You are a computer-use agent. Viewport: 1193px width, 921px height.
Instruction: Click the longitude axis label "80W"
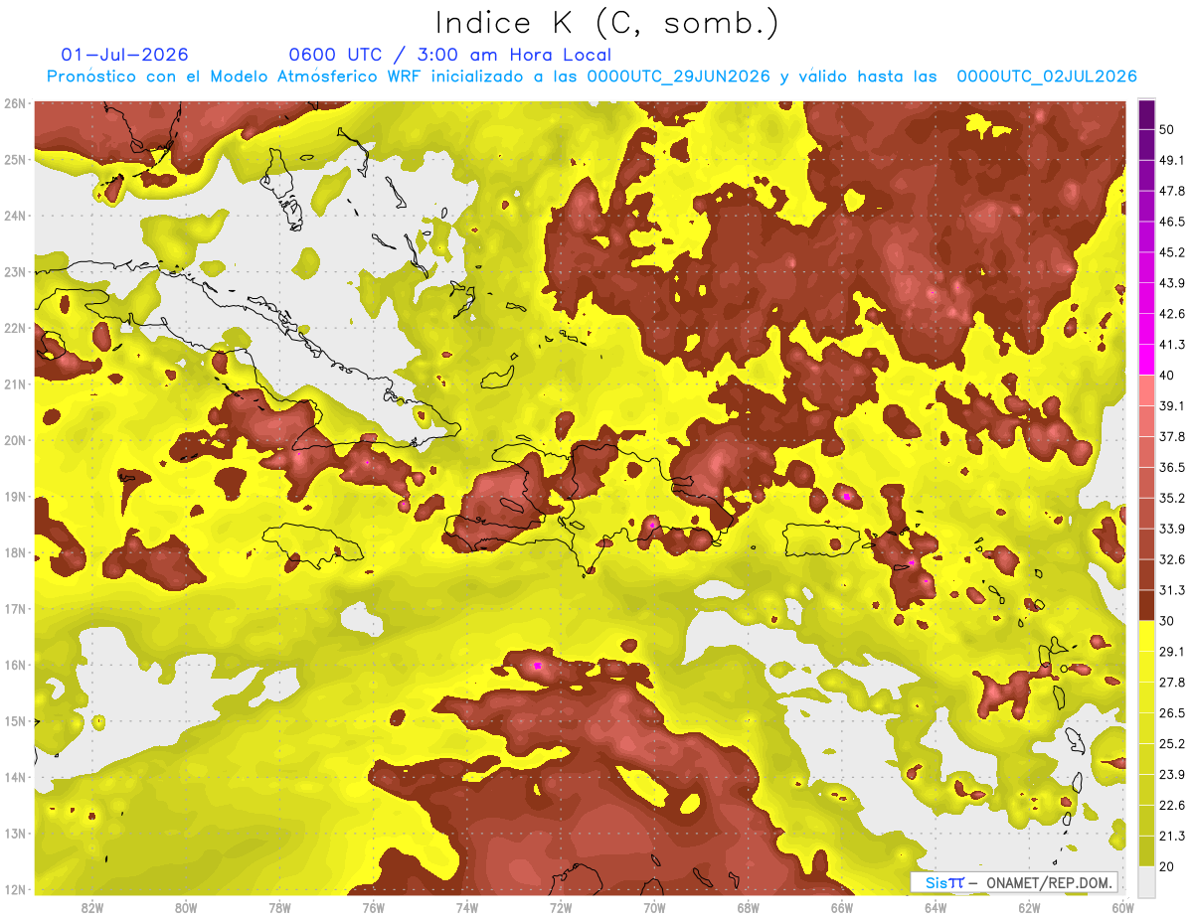(x=186, y=907)
